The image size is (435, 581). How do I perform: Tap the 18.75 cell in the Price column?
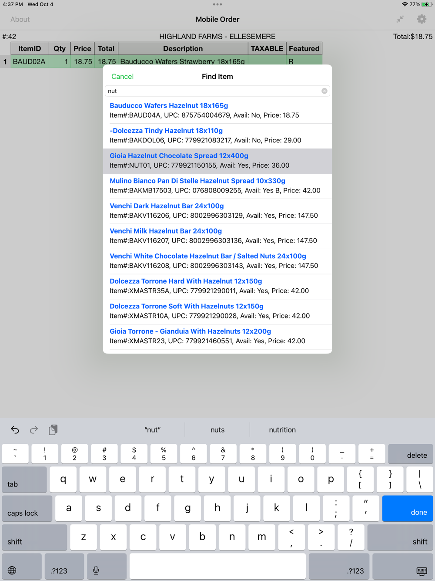point(82,61)
